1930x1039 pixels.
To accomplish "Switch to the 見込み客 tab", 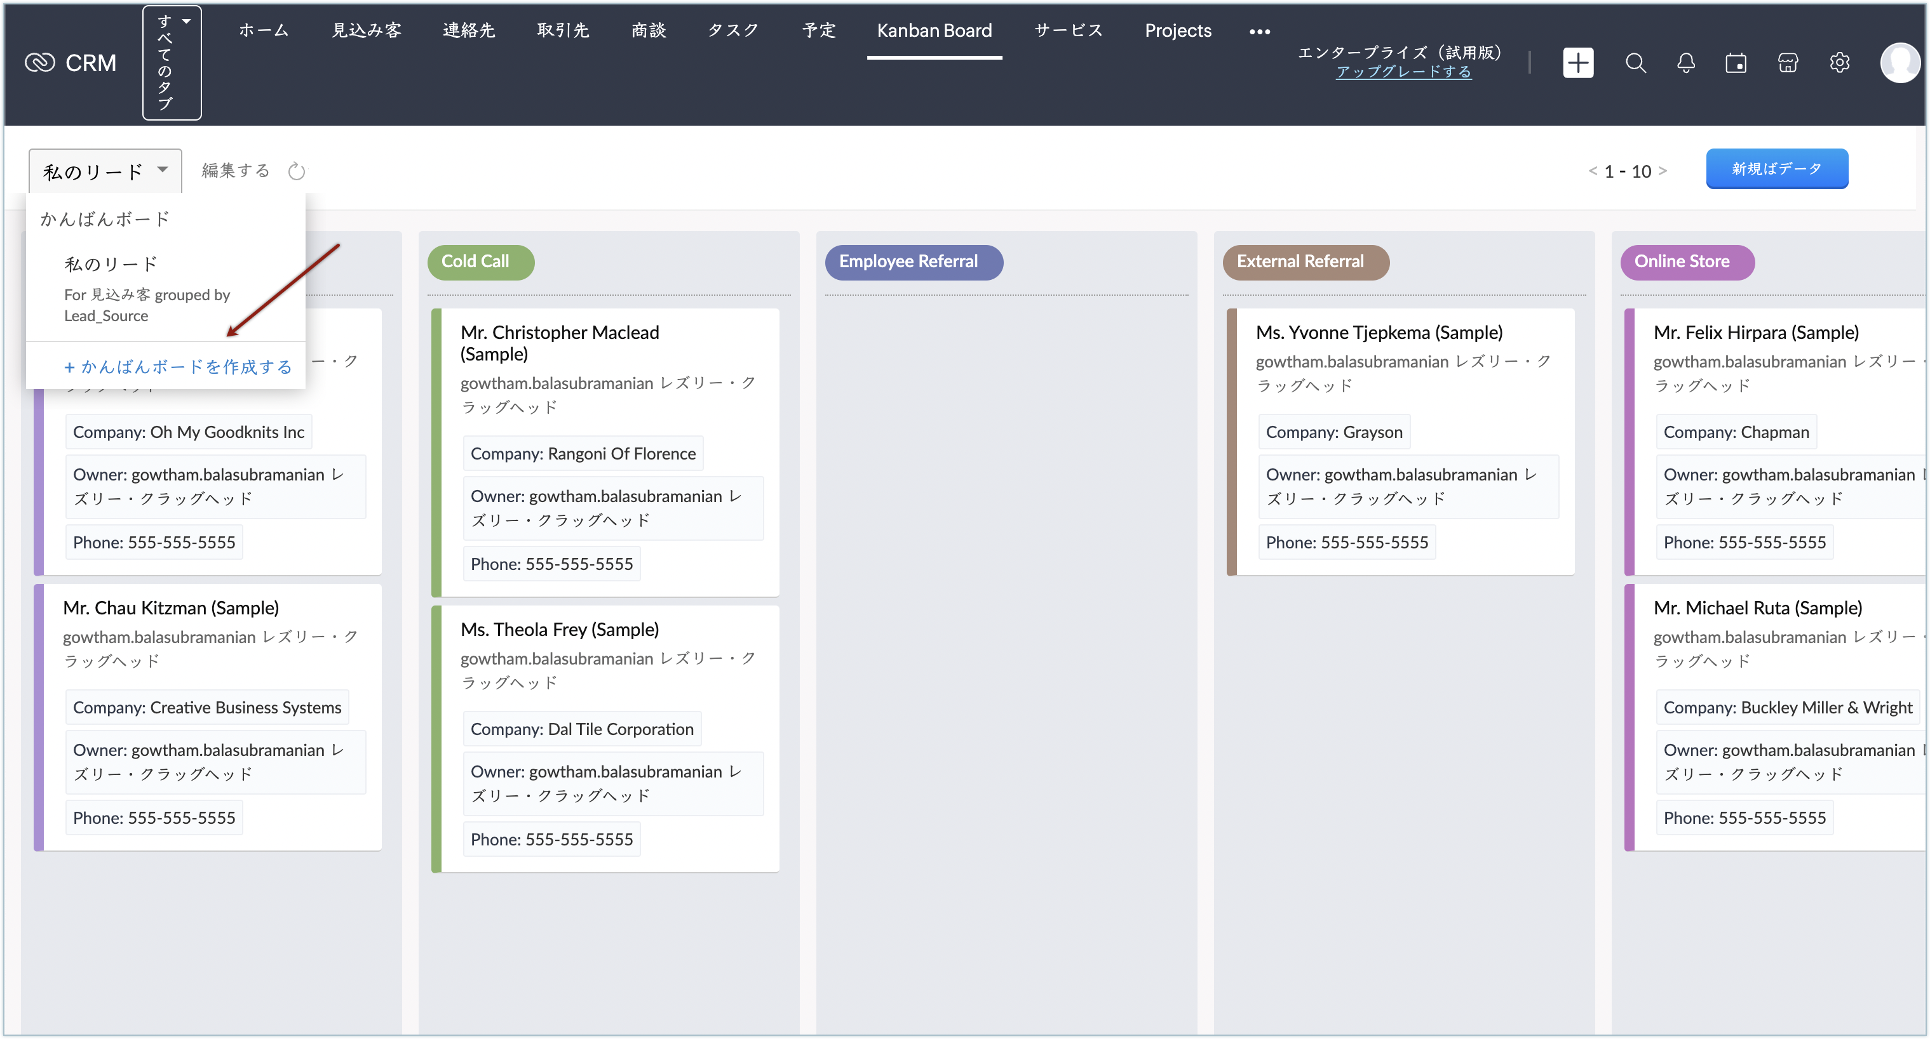I will (367, 30).
